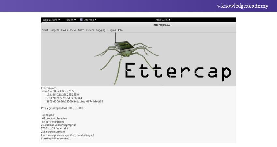Click the large Ettercap logo text
277x147 pixels.
click(178, 72)
